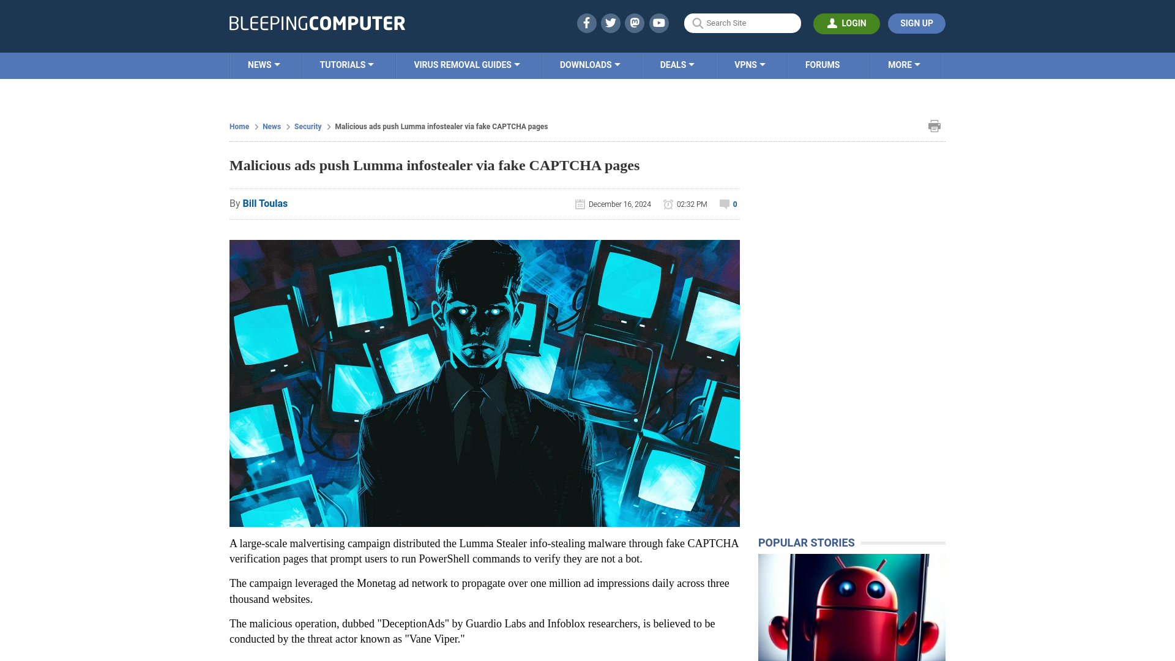1175x661 pixels.
Task: Open the Twitter social icon
Action: [610, 23]
